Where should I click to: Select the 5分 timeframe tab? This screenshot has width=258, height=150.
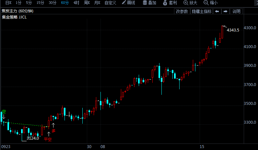[x=29, y=3]
